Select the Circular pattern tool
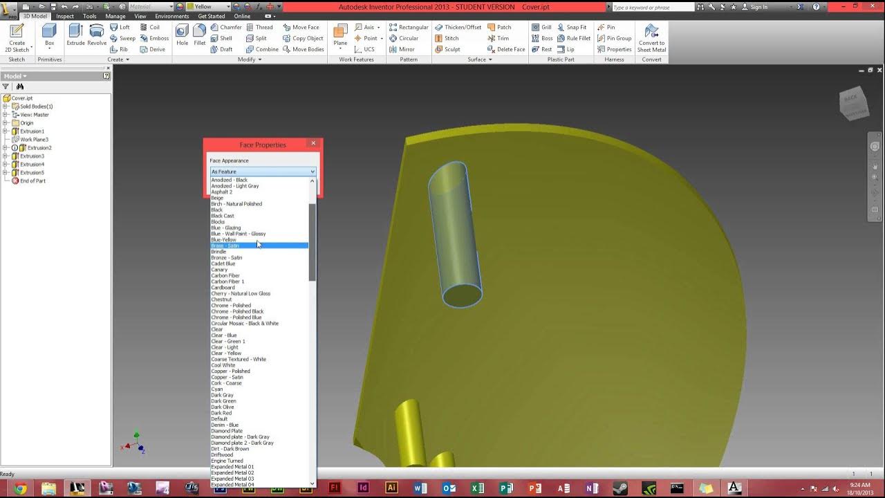This screenshot has height=498, width=885. tap(403, 38)
